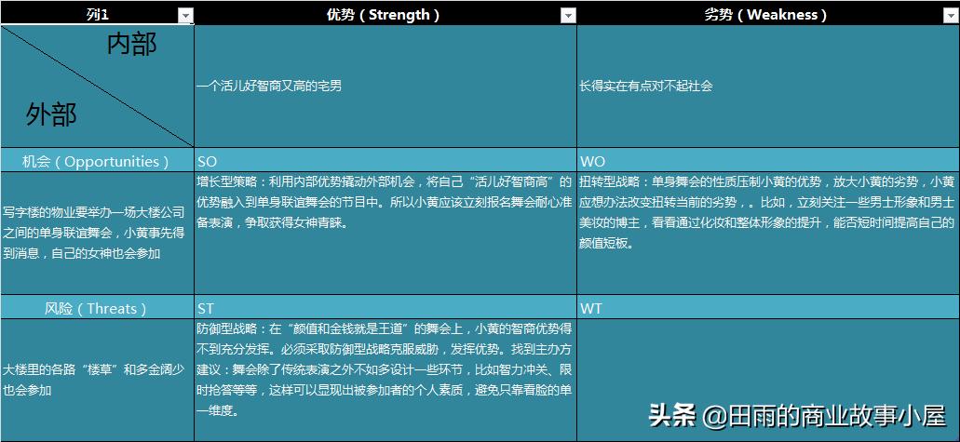Screen dimensions: 960x442
Task: Select the WT cell
Action: coord(768,307)
